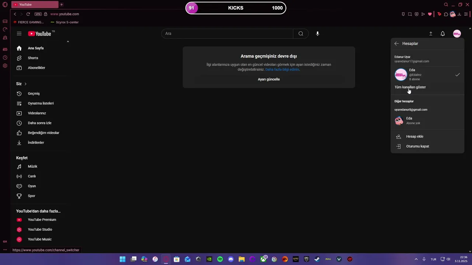
Task: Click the Ara search input field
Action: pos(227,33)
